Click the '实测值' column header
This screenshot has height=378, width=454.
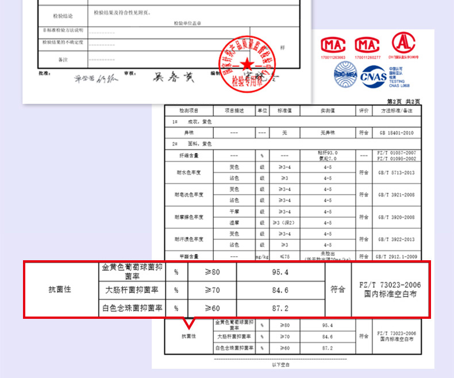point(328,110)
